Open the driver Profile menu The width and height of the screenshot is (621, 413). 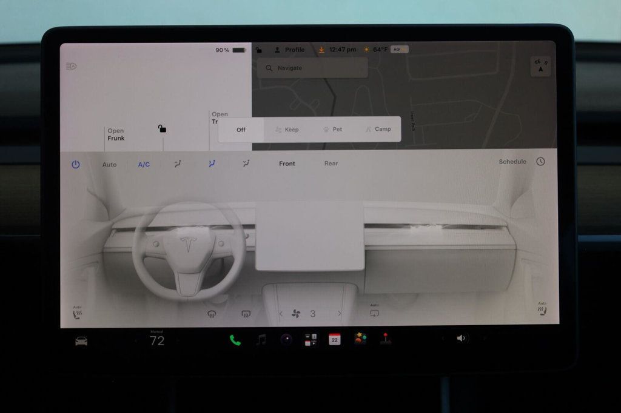pos(290,50)
